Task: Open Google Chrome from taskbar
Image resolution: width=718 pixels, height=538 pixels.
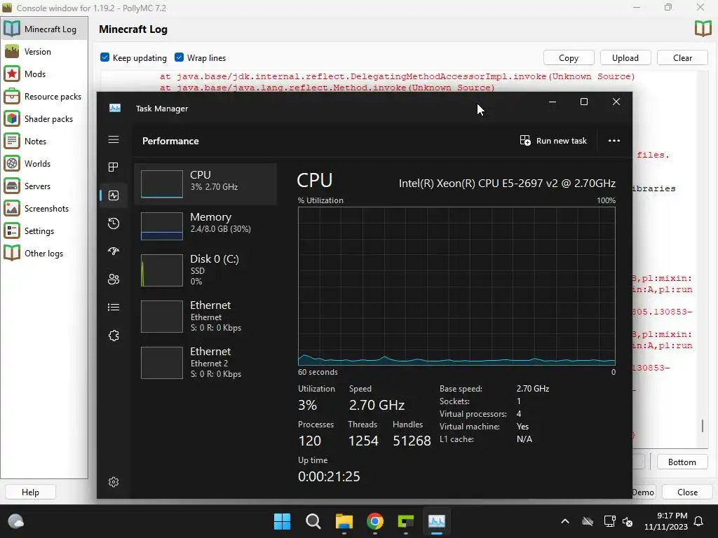Action: point(375,521)
